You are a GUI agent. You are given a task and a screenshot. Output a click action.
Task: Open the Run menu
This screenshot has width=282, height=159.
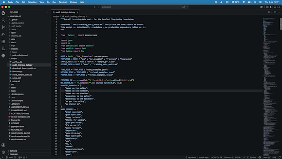coord(54,2)
